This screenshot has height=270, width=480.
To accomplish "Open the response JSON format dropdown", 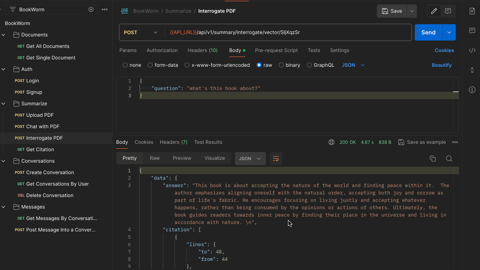I will click(250, 159).
